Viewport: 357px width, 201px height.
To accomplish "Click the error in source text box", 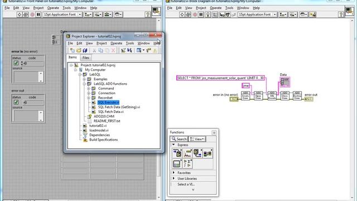I will pyautogui.click(x=26, y=76).
